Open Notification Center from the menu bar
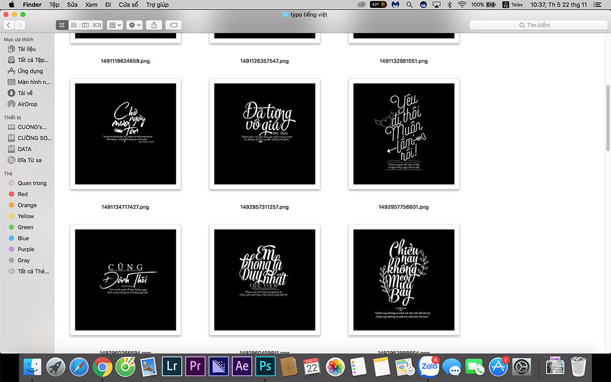Screen dimensions: 611x382 pyautogui.click(x=597, y=5)
